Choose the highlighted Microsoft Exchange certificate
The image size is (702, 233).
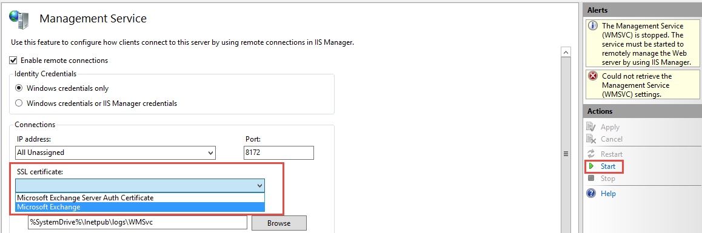coord(140,206)
